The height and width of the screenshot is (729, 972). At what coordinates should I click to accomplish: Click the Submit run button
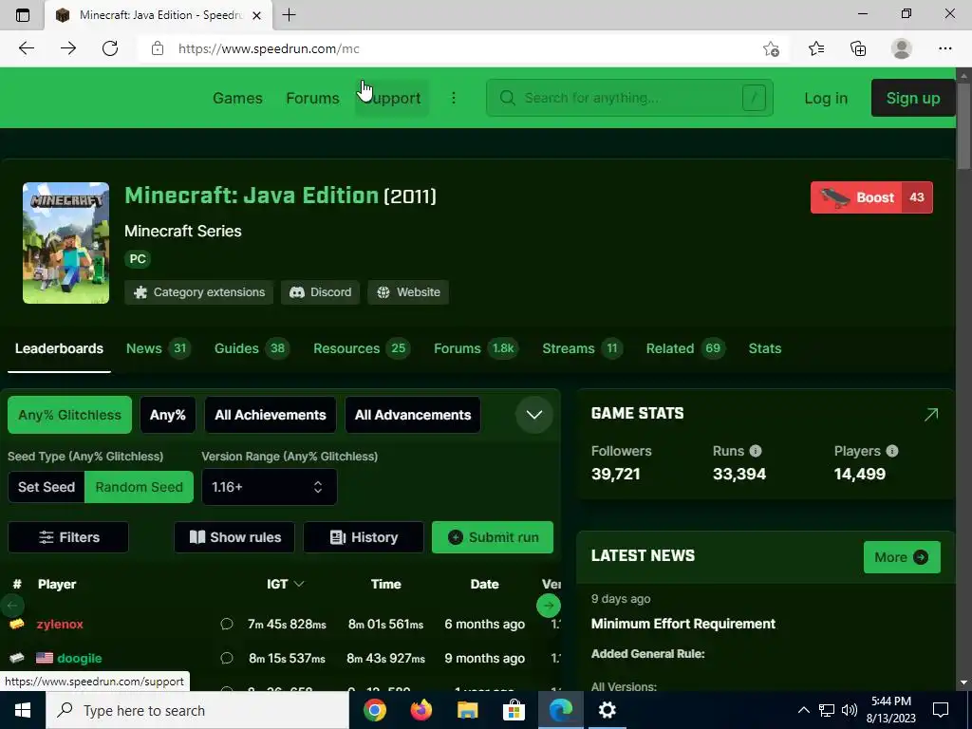493,537
